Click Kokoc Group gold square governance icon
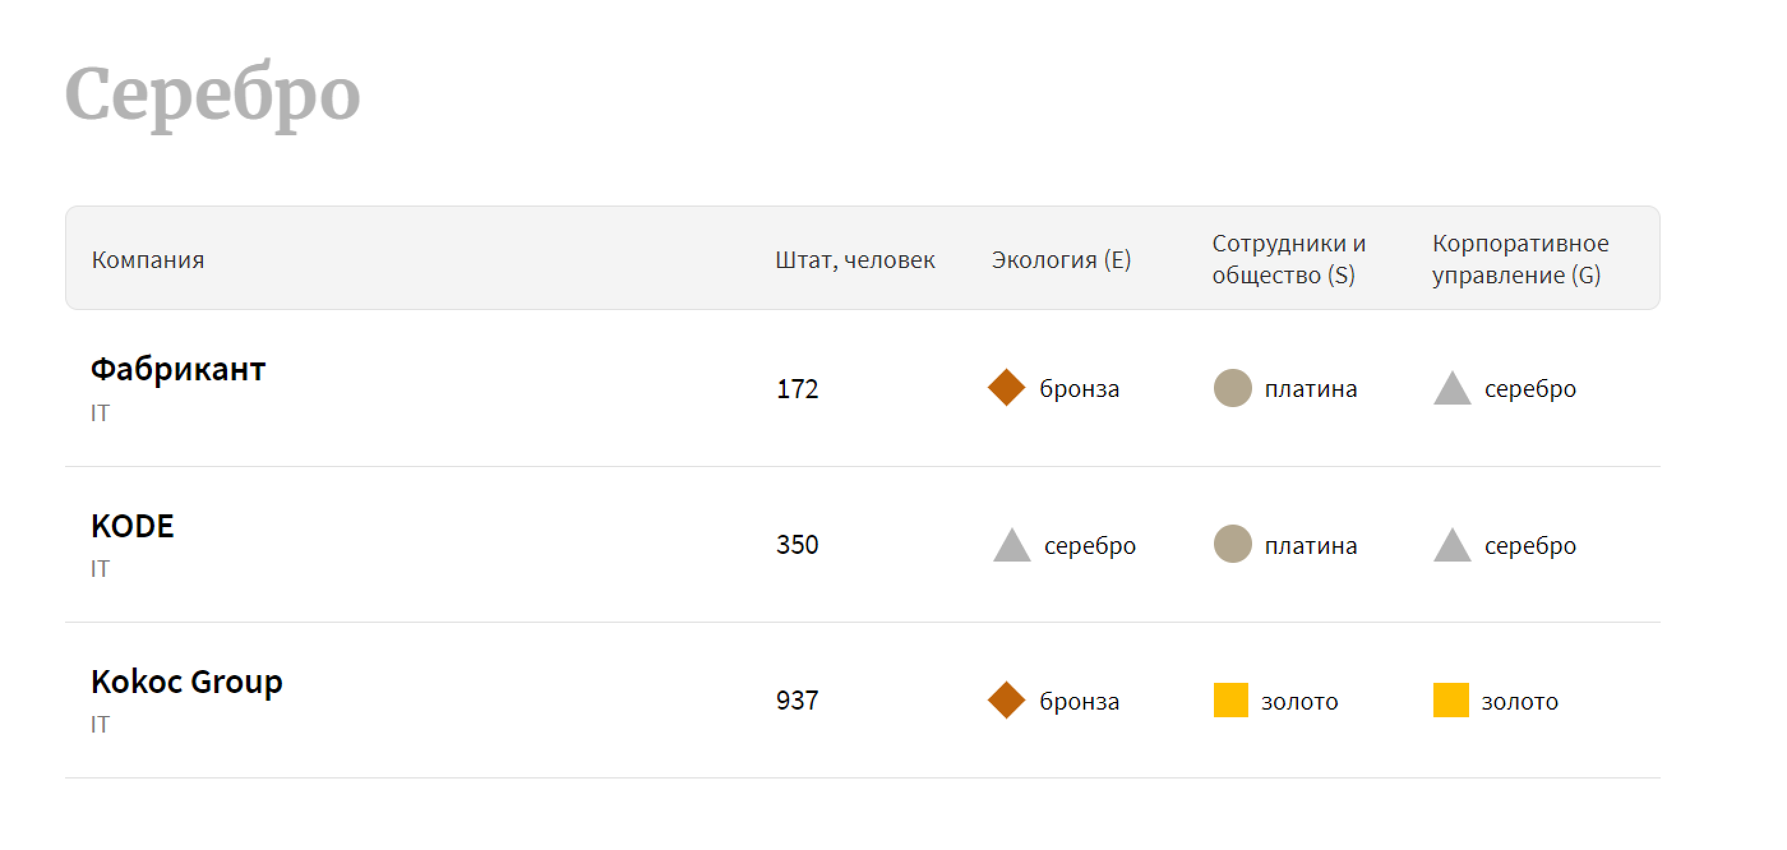 click(x=1451, y=700)
